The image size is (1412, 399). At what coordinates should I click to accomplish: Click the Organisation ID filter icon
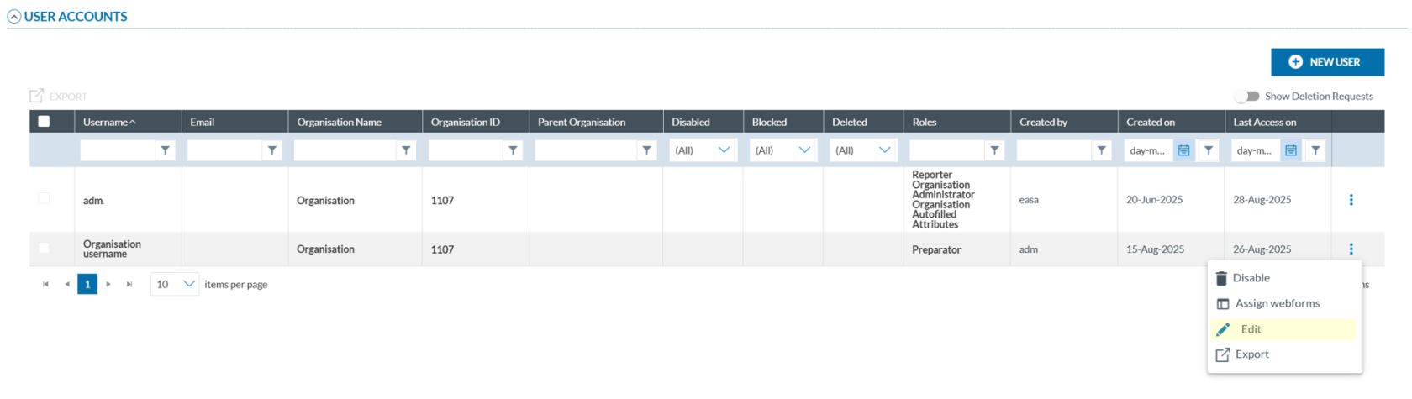(x=513, y=150)
